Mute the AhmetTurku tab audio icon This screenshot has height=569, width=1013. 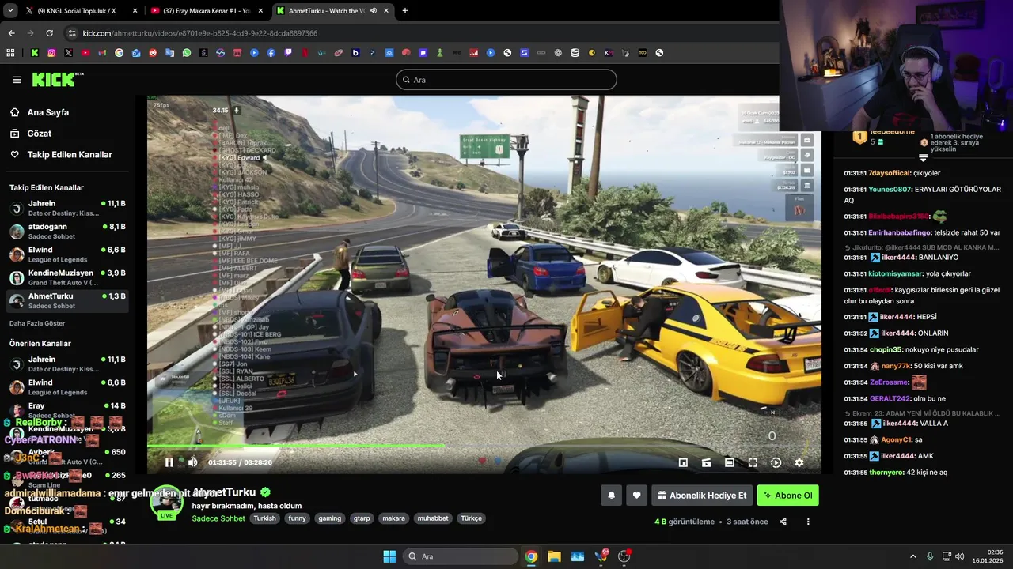tap(374, 11)
